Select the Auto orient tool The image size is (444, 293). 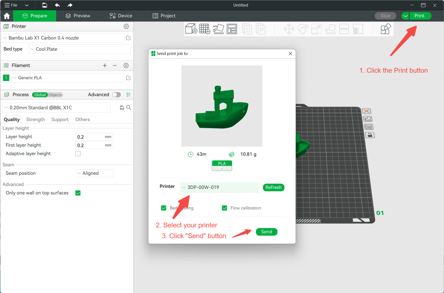(218, 29)
